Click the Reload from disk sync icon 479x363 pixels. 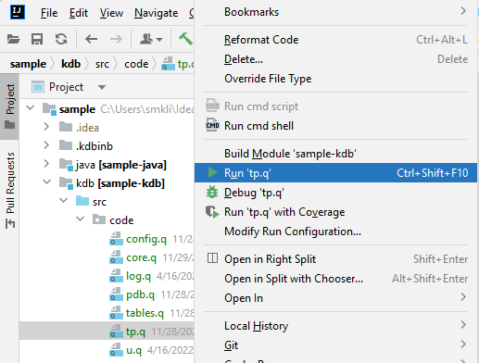coord(61,39)
